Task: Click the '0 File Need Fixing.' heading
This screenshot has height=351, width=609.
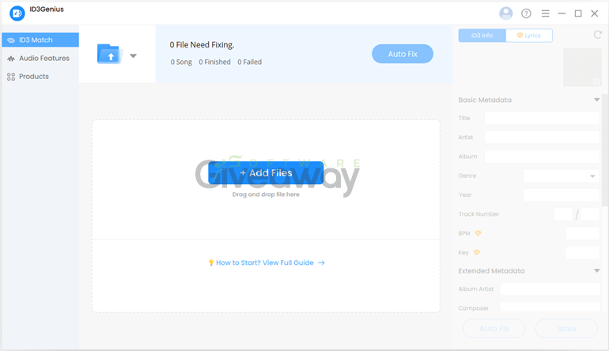Action: pyautogui.click(x=202, y=45)
